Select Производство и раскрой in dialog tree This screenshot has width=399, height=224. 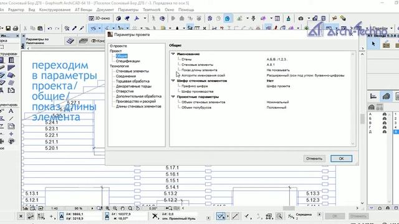pyautogui.click(x=136, y=101)
